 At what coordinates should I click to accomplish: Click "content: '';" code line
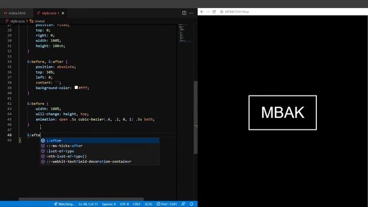tap(48, 83)
